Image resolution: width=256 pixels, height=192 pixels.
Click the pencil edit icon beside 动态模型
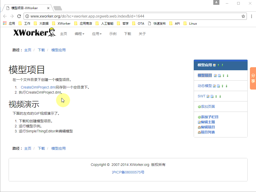(x=214, y=86)
